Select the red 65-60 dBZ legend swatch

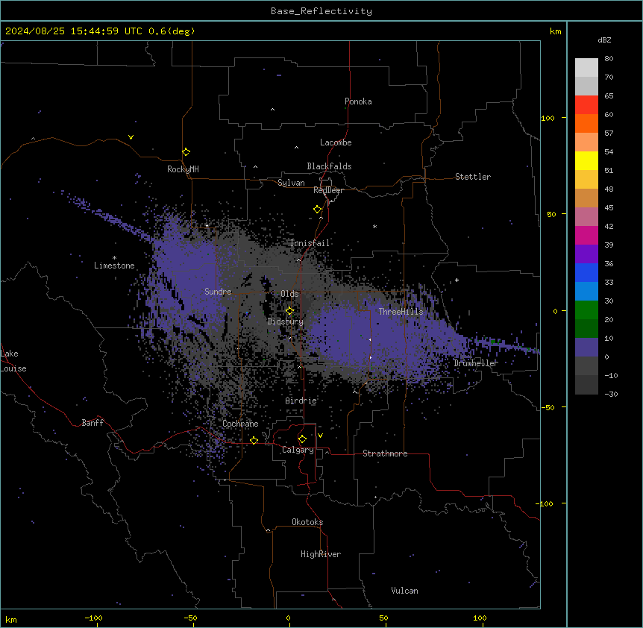586,105
